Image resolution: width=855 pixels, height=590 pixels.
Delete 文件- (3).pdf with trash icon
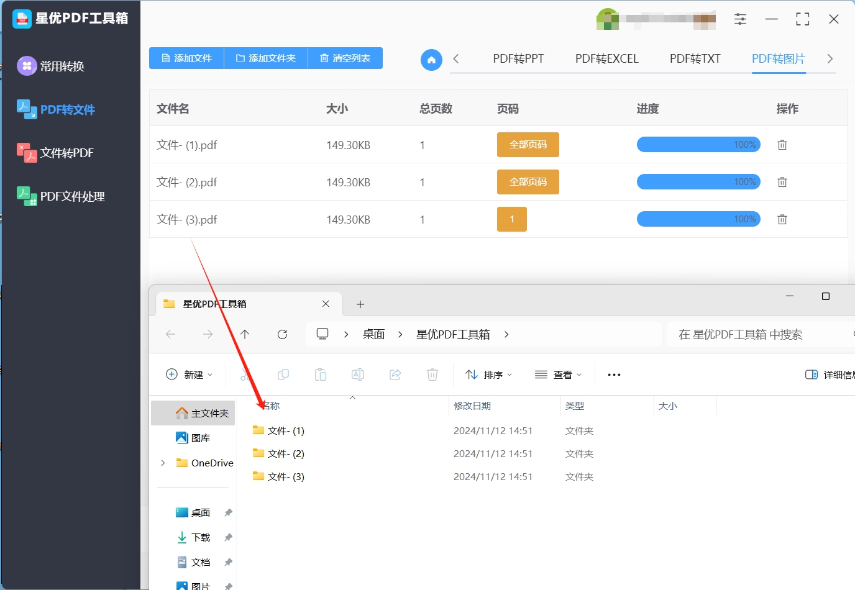(782, 219)
